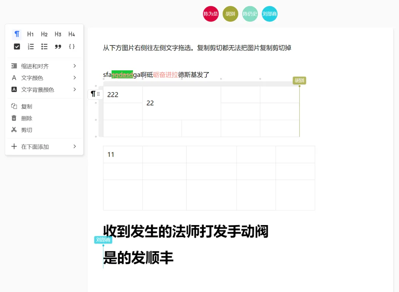Click the 陈仍史 collaborator avatar

click(250, 14)
